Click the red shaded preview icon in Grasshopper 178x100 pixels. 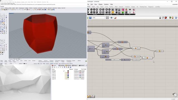[x=166, y=18]
